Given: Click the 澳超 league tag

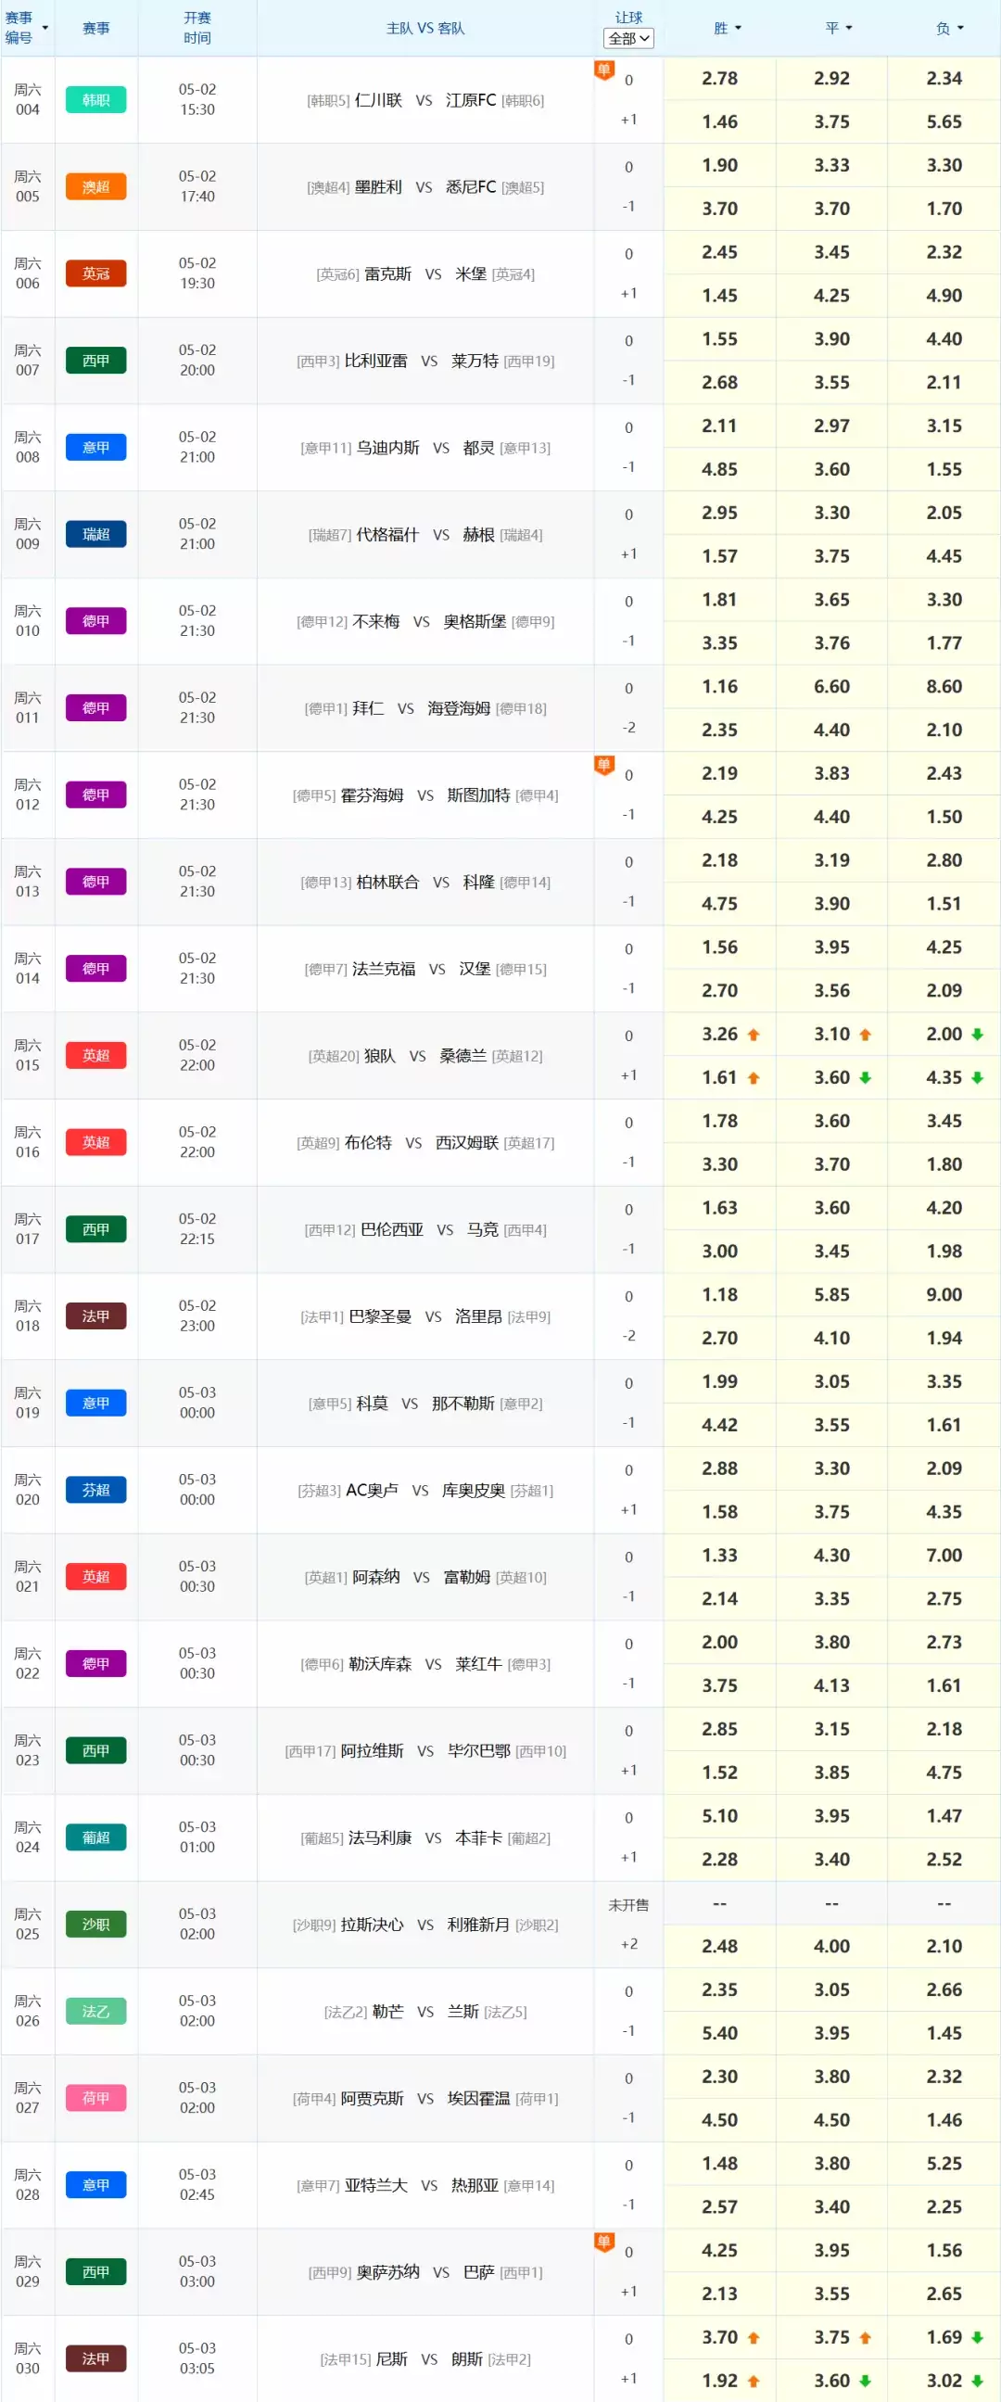Looking at the screenshot, I should pyautogui.click(x=96, y=186).
